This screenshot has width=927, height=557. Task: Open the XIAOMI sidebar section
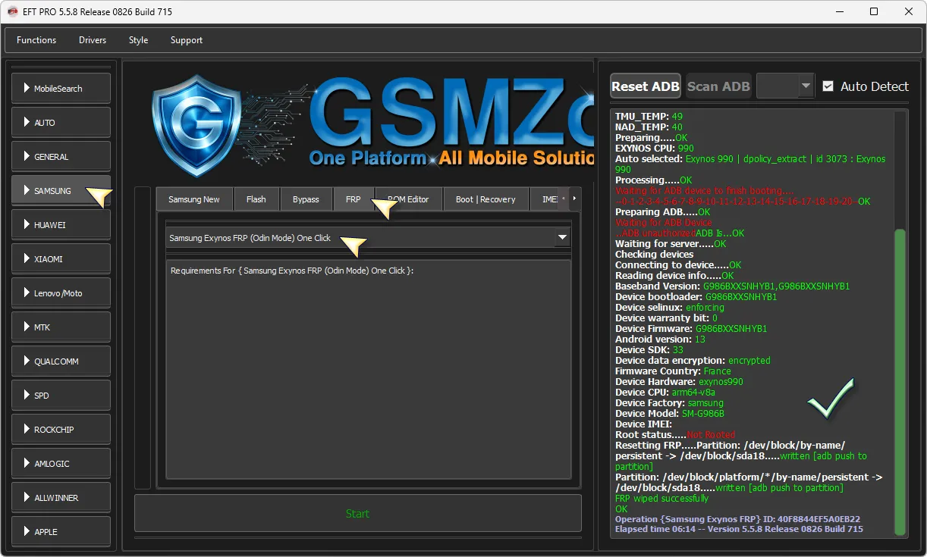coord(61,259)
